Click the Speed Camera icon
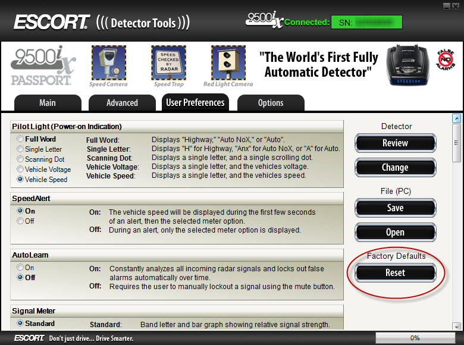This screenshot has width=464, height=345. click(x=108, y=62)
